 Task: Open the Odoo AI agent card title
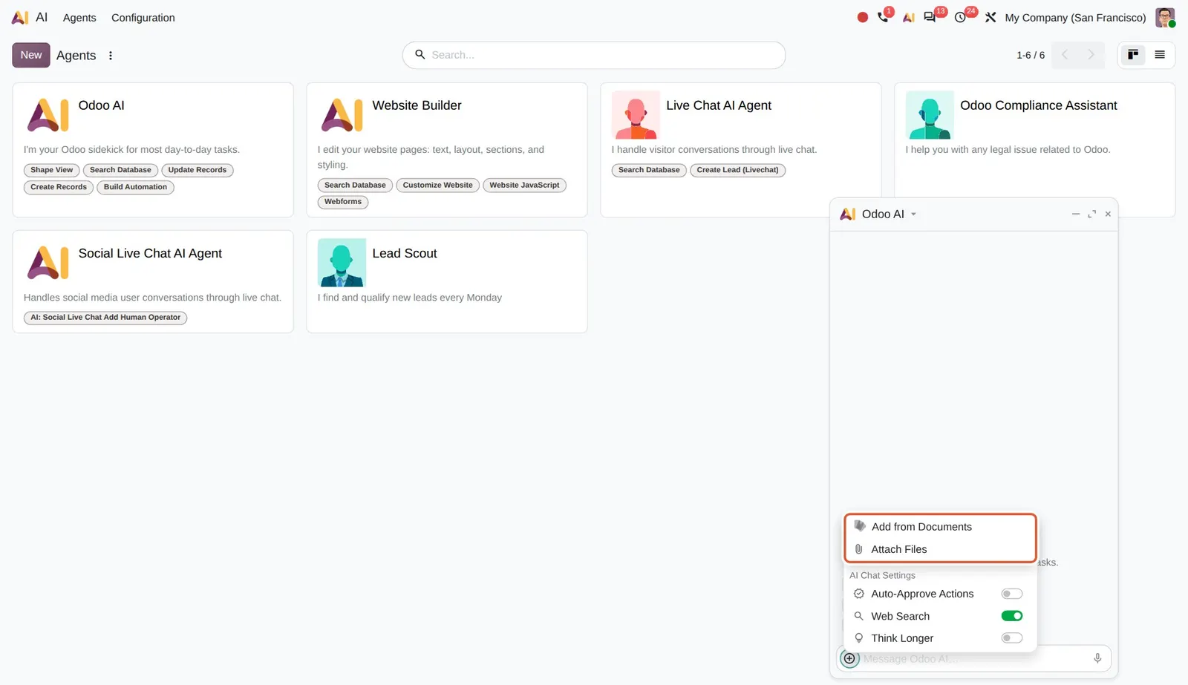102,105
